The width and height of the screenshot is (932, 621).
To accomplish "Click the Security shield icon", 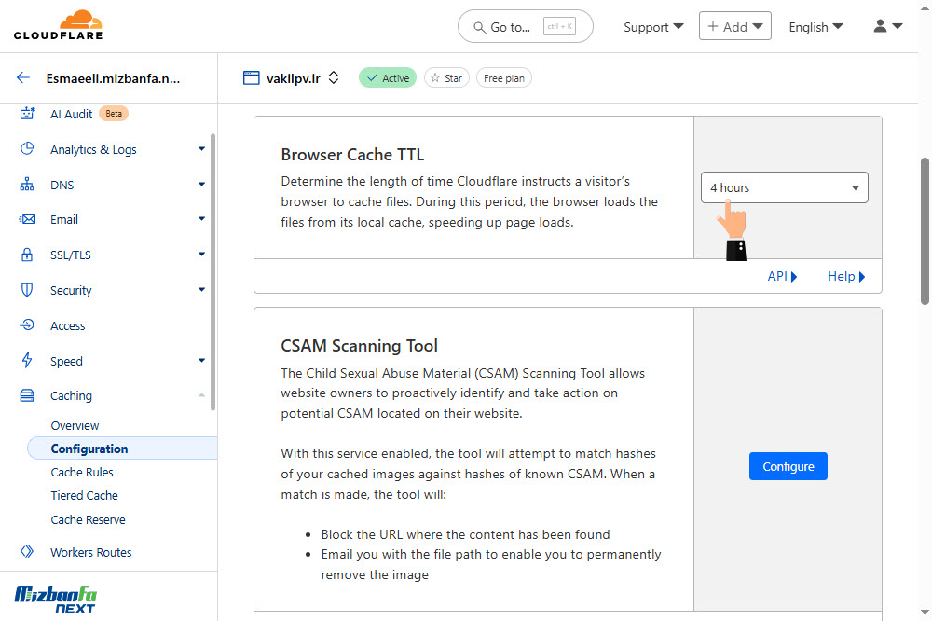I will [x=27, y=290].
